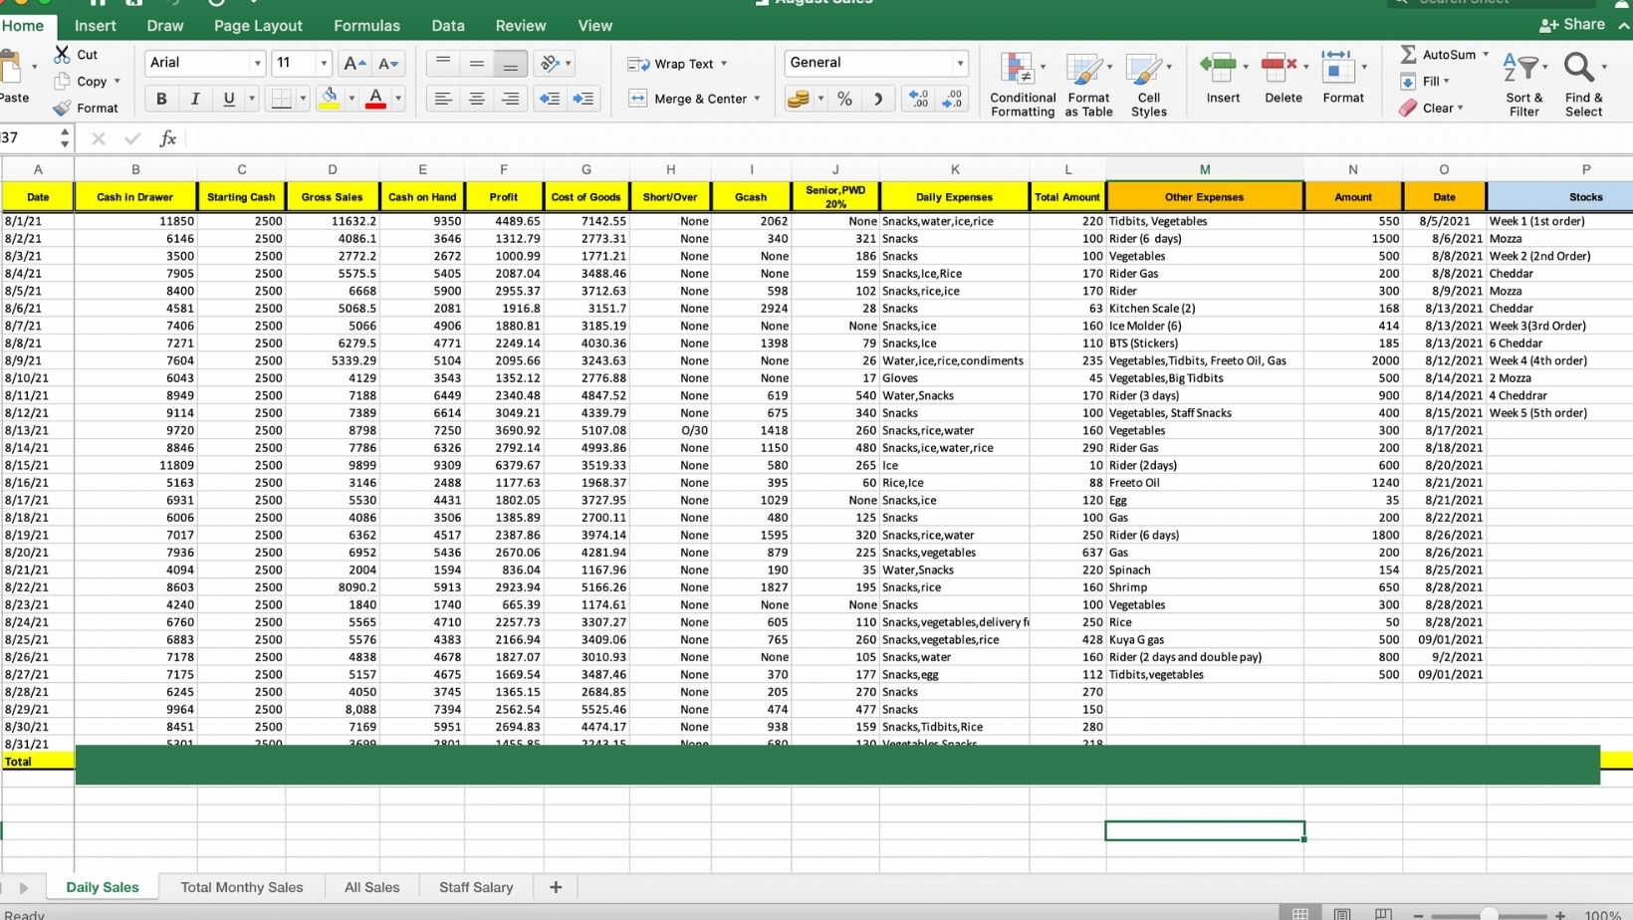Open the Staff Salary sheet tab

click(x=476, y=887)
